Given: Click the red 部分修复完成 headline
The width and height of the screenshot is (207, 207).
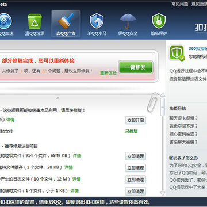Looking at the screenshot, I should (x=38, y=61).
